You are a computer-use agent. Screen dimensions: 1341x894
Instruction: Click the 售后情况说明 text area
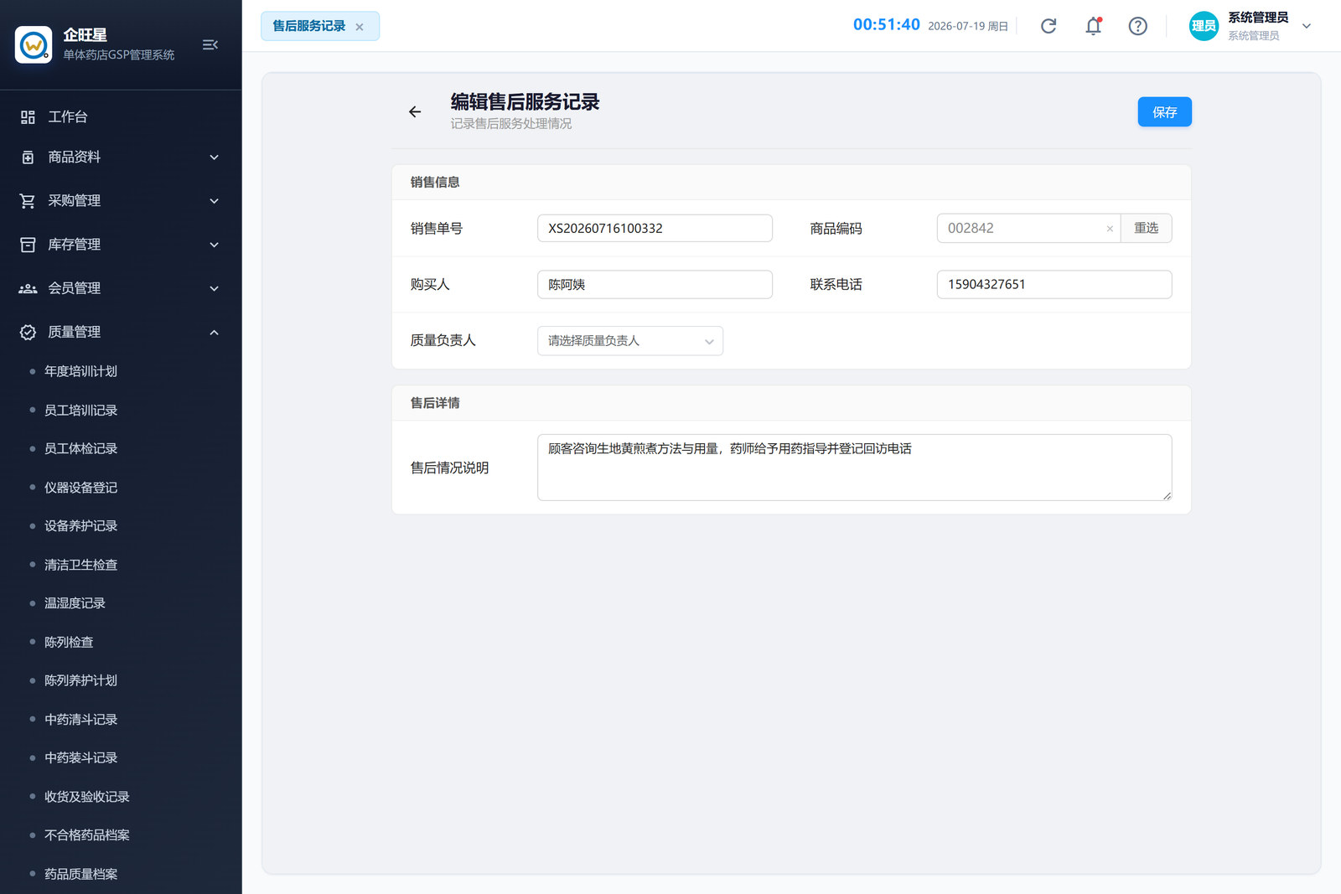pos(854,468)
